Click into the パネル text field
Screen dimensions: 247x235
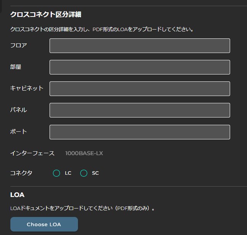tap(139, 110)
